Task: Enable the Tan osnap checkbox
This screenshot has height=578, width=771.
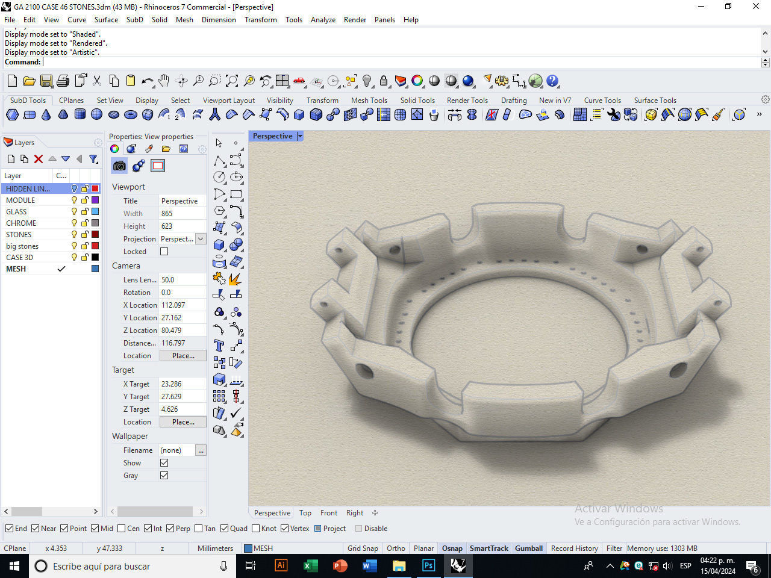Action: coord(199,529)
